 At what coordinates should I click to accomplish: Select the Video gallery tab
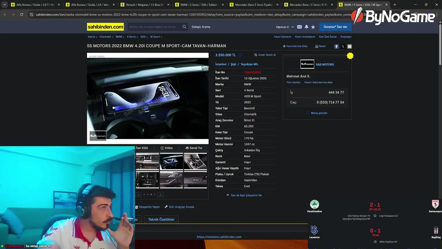(166, 148)
